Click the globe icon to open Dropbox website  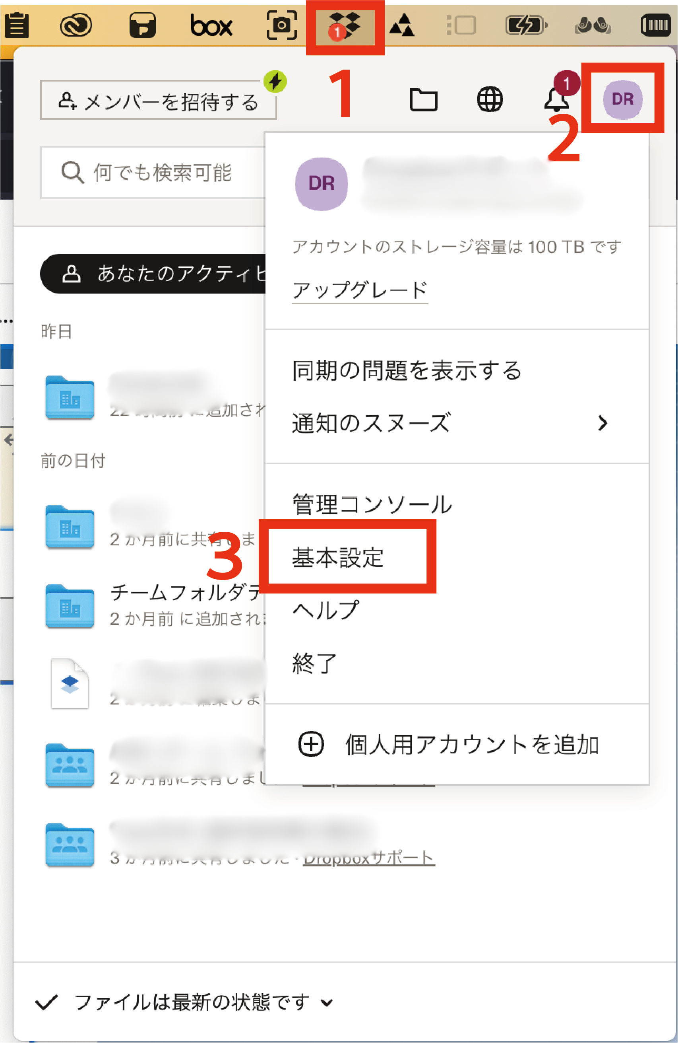[489, 99]
